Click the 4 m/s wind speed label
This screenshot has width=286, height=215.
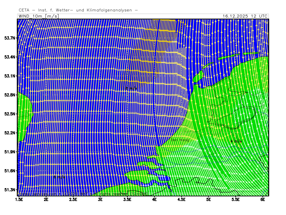click(236, 141)
